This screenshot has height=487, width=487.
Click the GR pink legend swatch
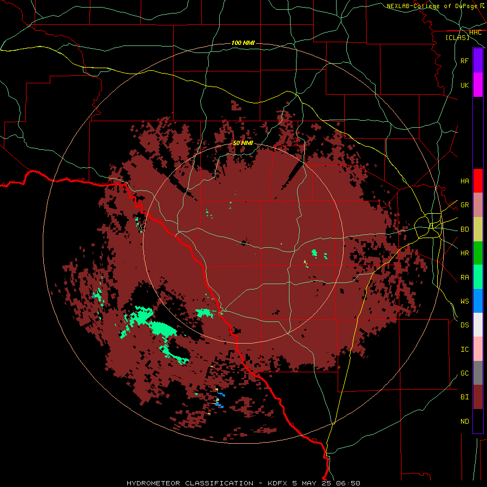click(x=478, y=205)
